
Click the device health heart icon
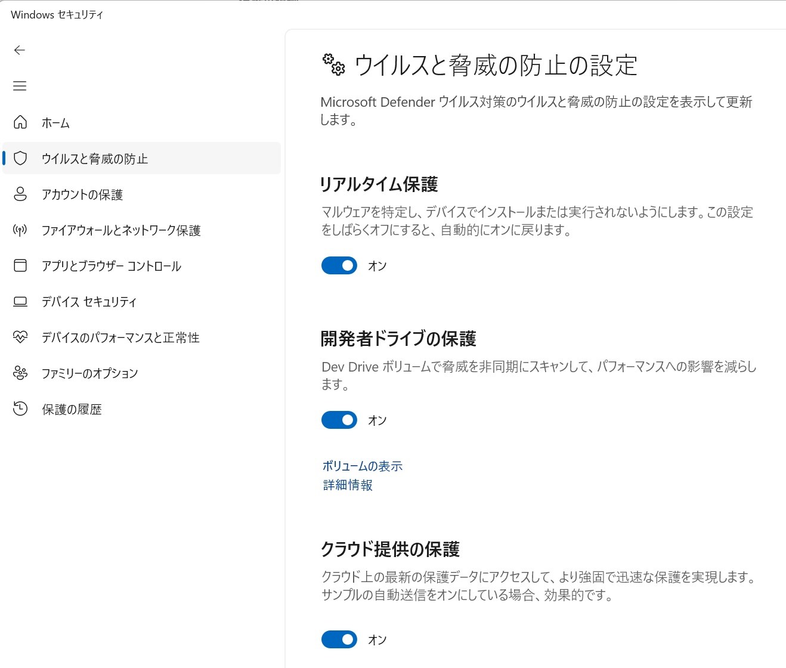coord(20,338)
